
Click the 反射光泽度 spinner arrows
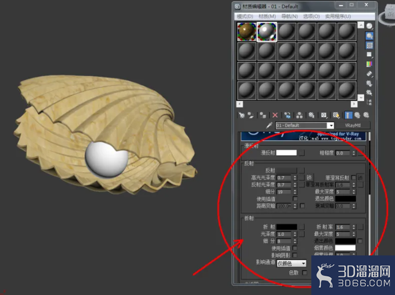pos(295,185)
